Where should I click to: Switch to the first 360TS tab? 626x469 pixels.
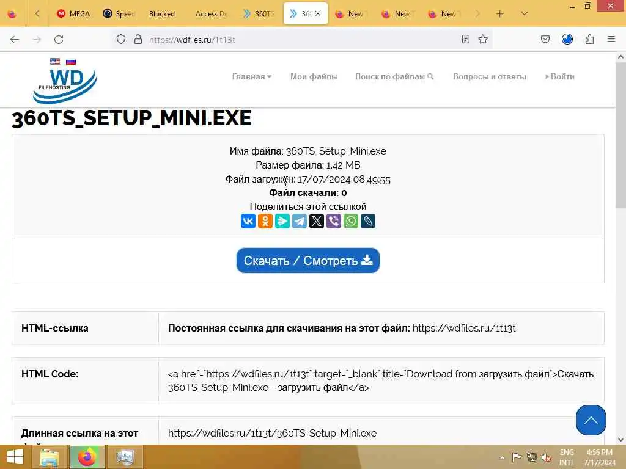point(259,14)
